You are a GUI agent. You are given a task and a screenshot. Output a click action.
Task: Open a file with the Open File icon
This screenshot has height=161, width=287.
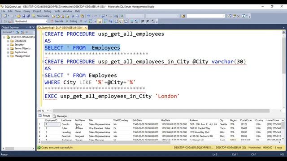click(19, 16)
